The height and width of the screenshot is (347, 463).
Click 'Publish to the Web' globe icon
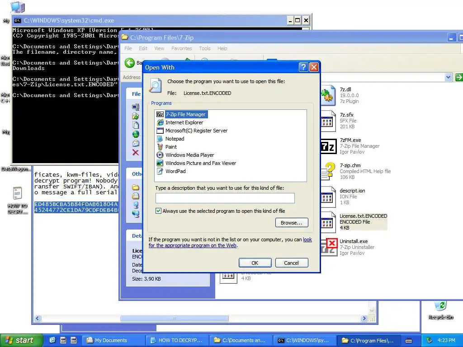pos(136,134)
